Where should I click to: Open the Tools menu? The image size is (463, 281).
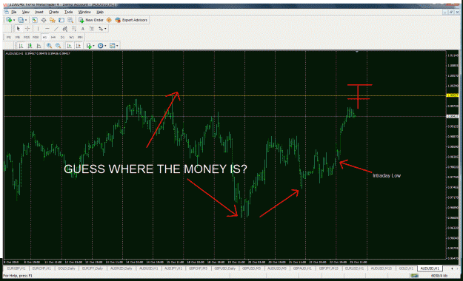click(x=68, y=12)
